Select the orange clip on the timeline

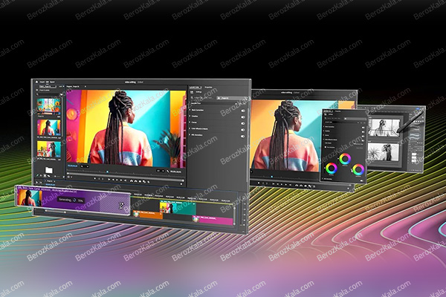(x=148, y=215)
